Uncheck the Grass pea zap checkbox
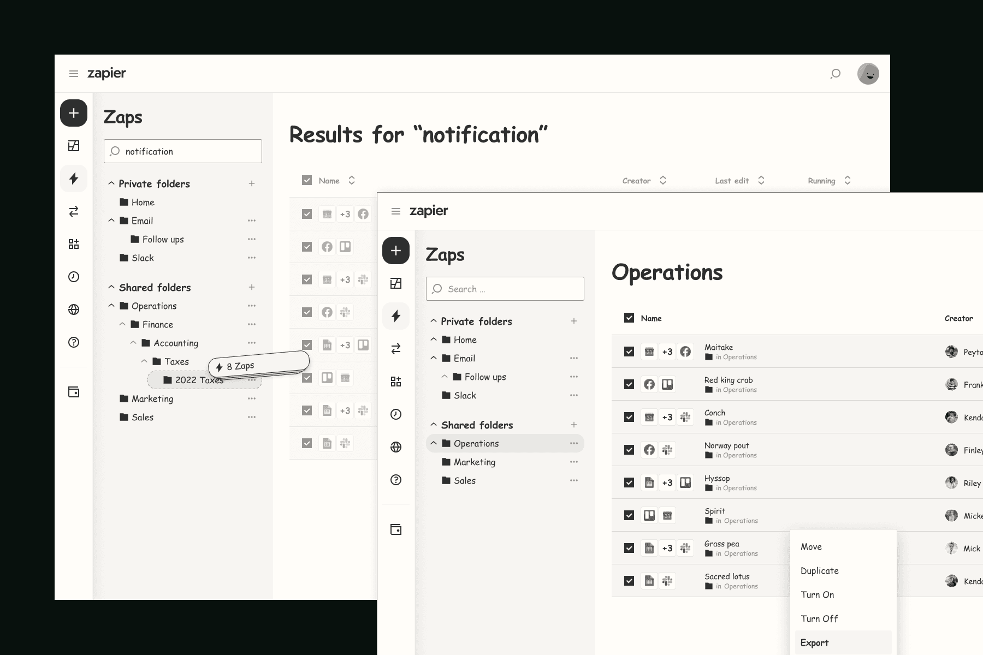The image size is (983, 655). (x=629, y=548)
